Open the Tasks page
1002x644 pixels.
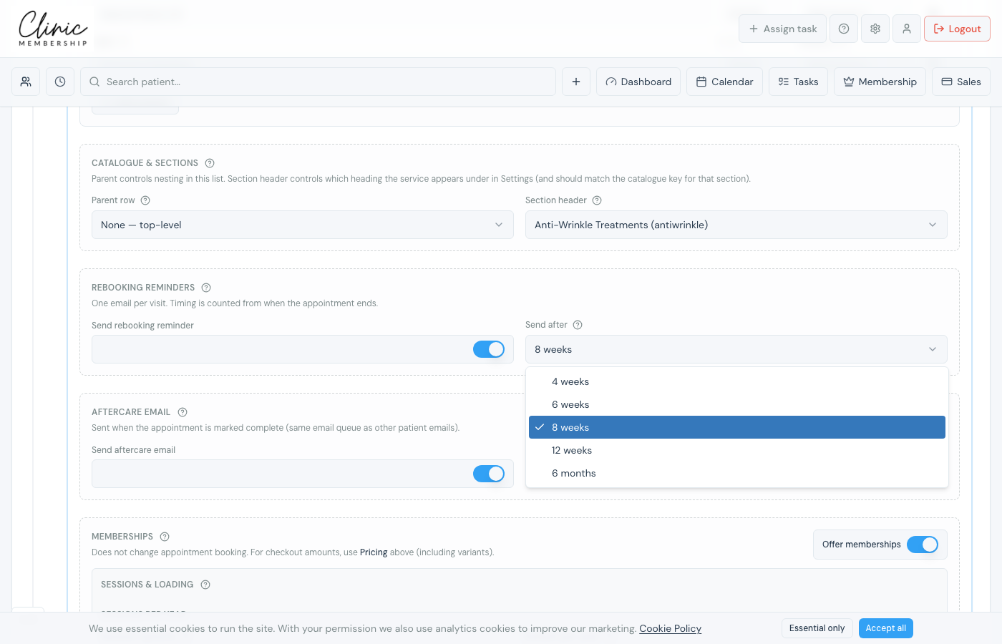(798, 82)
